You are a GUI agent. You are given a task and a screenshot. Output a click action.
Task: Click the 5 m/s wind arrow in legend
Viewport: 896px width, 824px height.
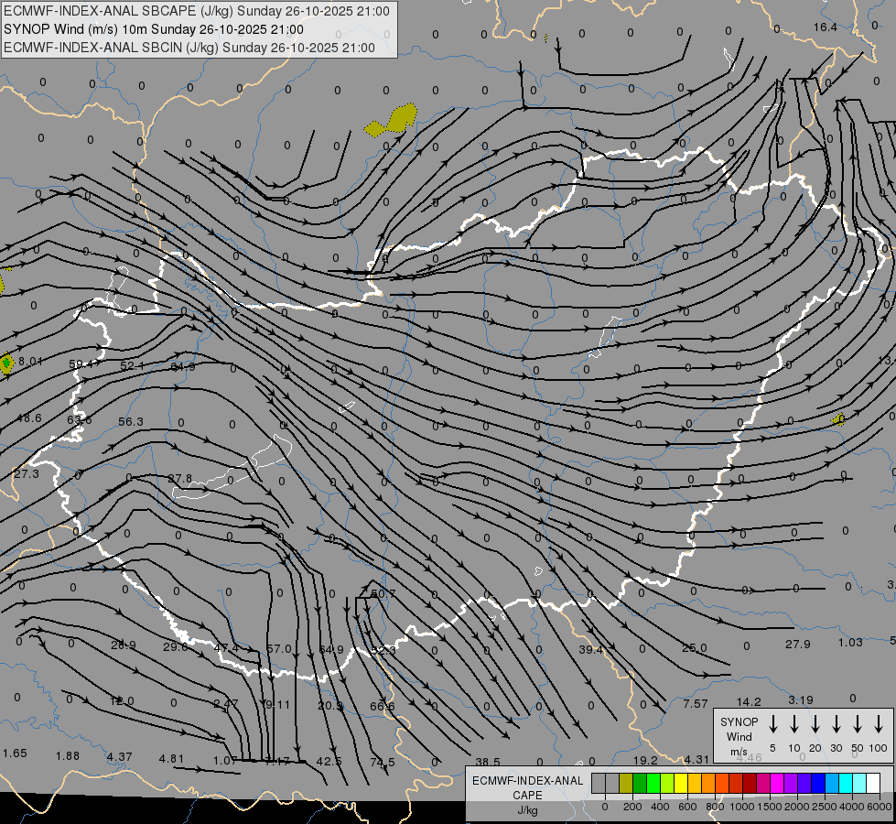click(x=773, y=724)
